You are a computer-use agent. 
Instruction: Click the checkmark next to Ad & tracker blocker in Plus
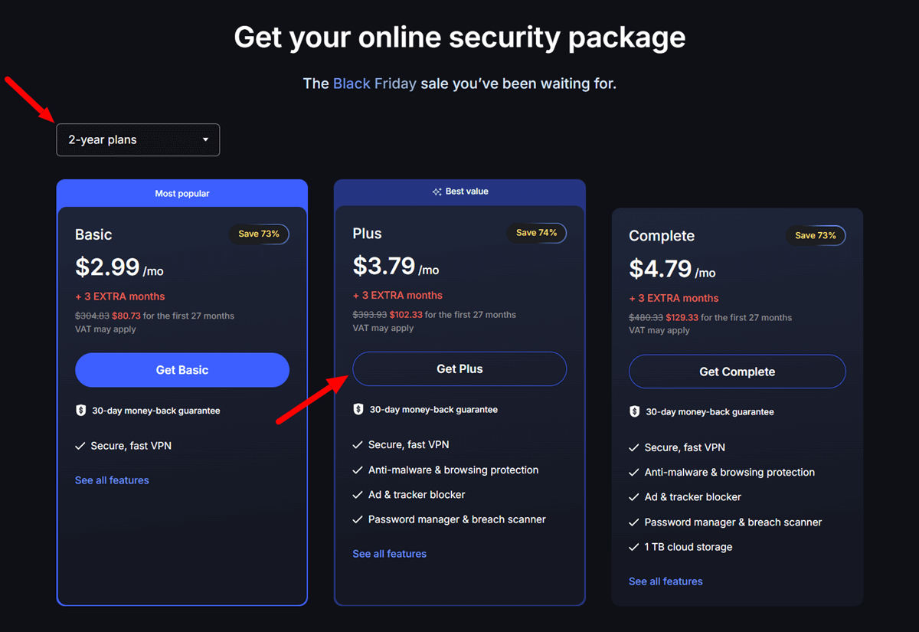(357, 495)
